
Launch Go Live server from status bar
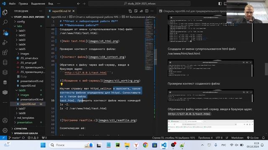[253, 138]
